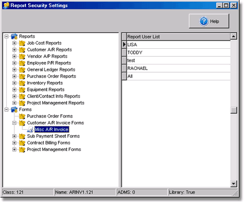
Task: Expand Equipment Reports node
Action: coord(14,90)
